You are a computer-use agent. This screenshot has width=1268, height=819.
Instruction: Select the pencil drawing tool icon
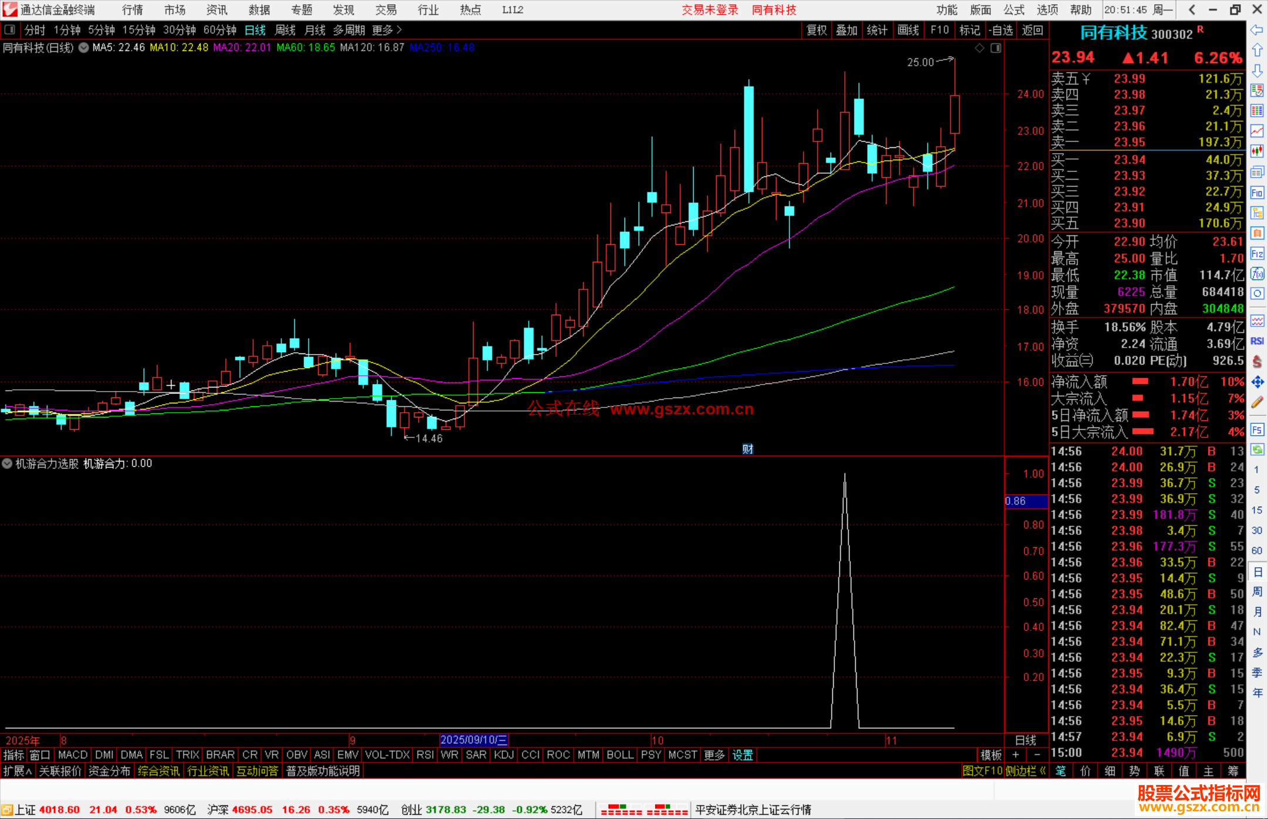pyautogui.click(x=1257, y=403)
